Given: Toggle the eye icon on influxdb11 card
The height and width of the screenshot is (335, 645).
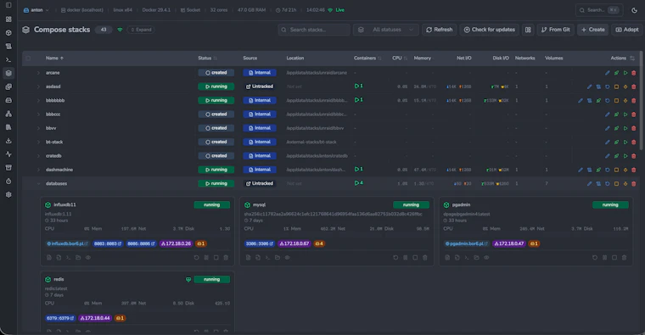Looking at the screenshot, I should 88,258.
